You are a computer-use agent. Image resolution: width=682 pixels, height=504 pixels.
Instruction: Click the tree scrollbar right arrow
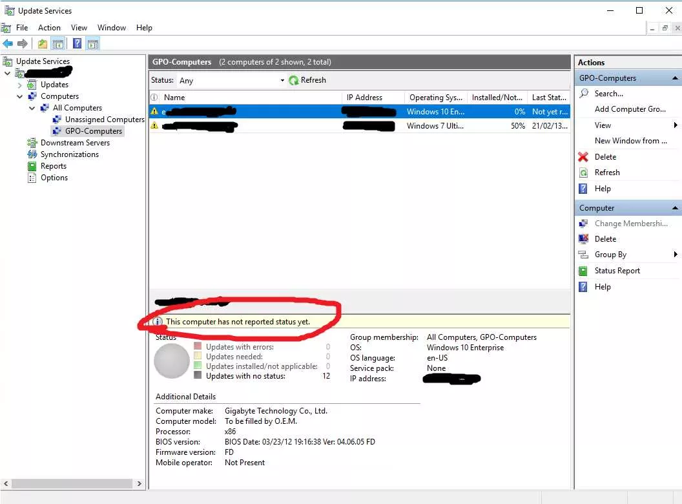click(x=139, y=483)
